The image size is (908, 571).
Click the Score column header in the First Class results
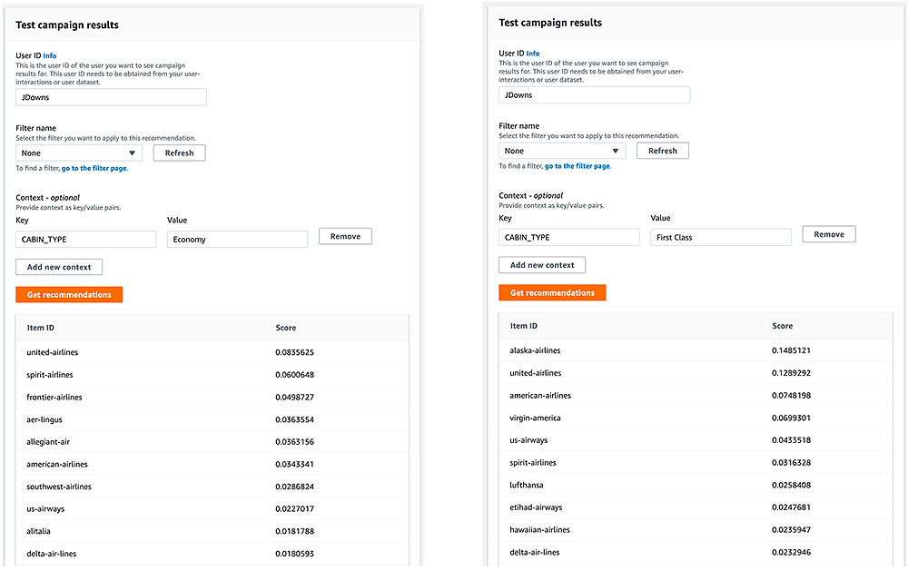pyautogui.click(x=783, y=326)
